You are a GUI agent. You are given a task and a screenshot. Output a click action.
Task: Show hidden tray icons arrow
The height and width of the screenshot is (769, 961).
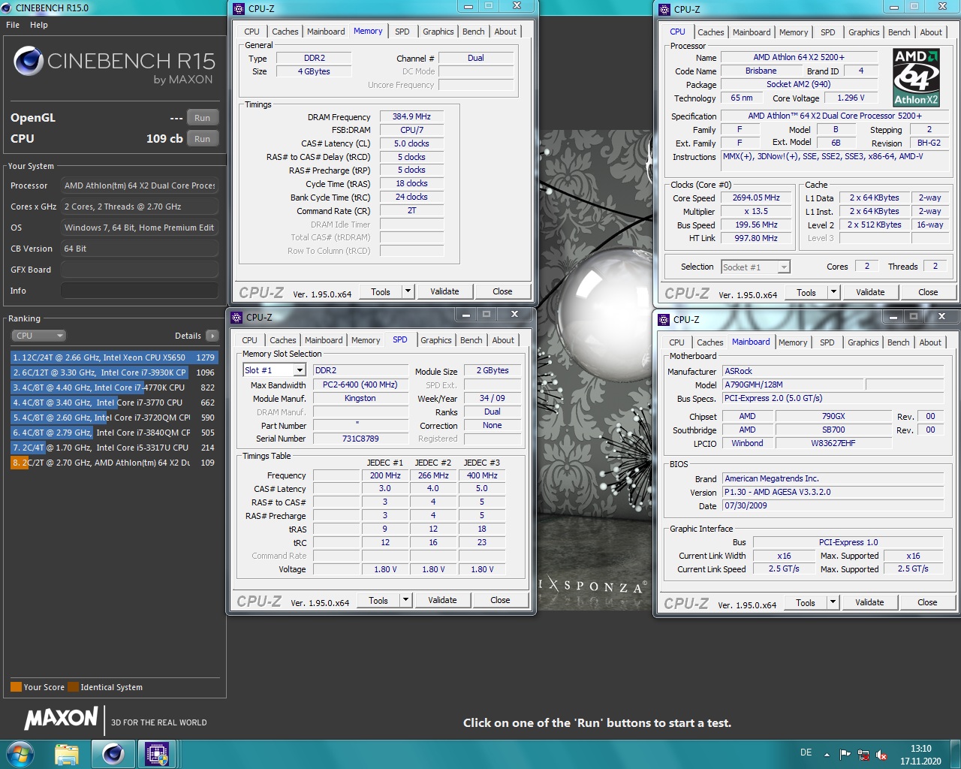(x=827, y=754)
